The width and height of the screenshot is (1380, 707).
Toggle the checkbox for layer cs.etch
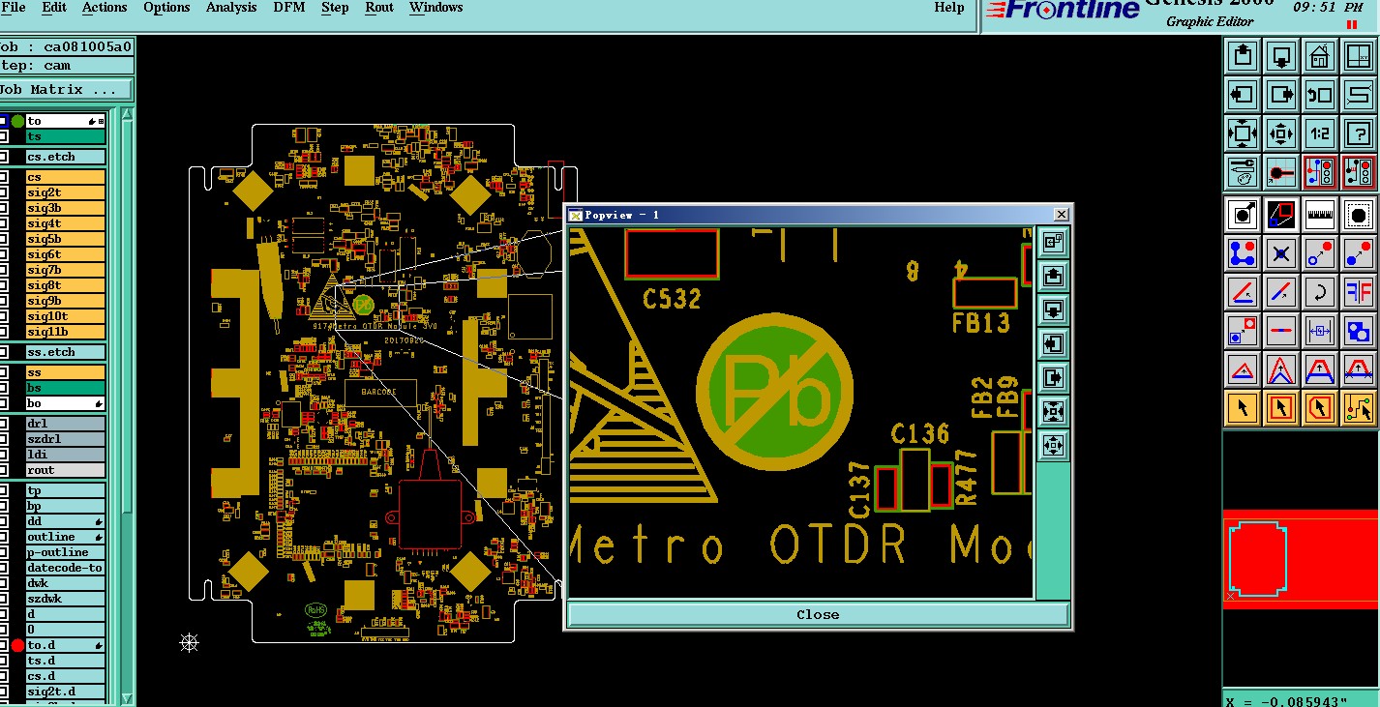(4, 157)
